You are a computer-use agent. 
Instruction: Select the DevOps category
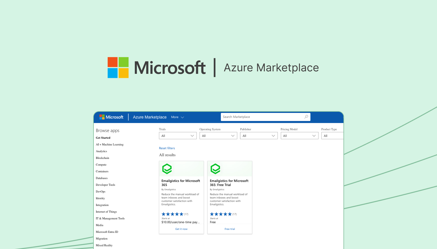100,191
